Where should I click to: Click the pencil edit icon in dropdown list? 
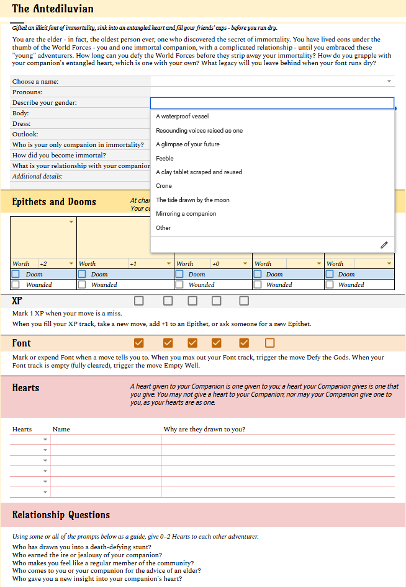tap(384, 245)
